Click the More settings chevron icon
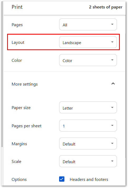This screenshot has height=188, width=128. [x=113, y=83]
